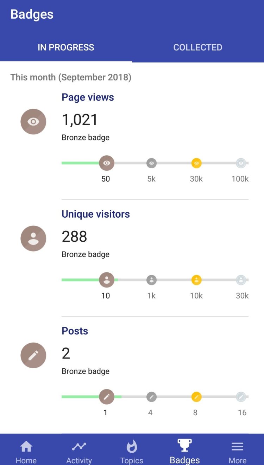
Task: Open the More hamburger menu
Action: [x=238, y=451]
